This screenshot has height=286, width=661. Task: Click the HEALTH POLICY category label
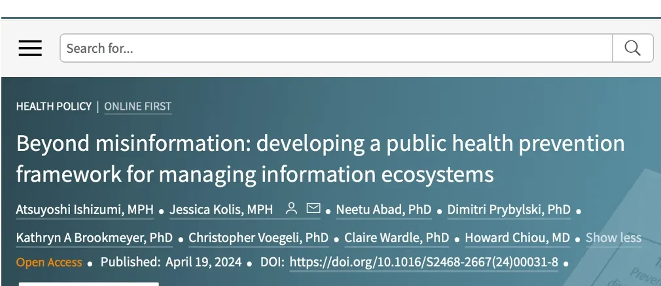[54, 106]
